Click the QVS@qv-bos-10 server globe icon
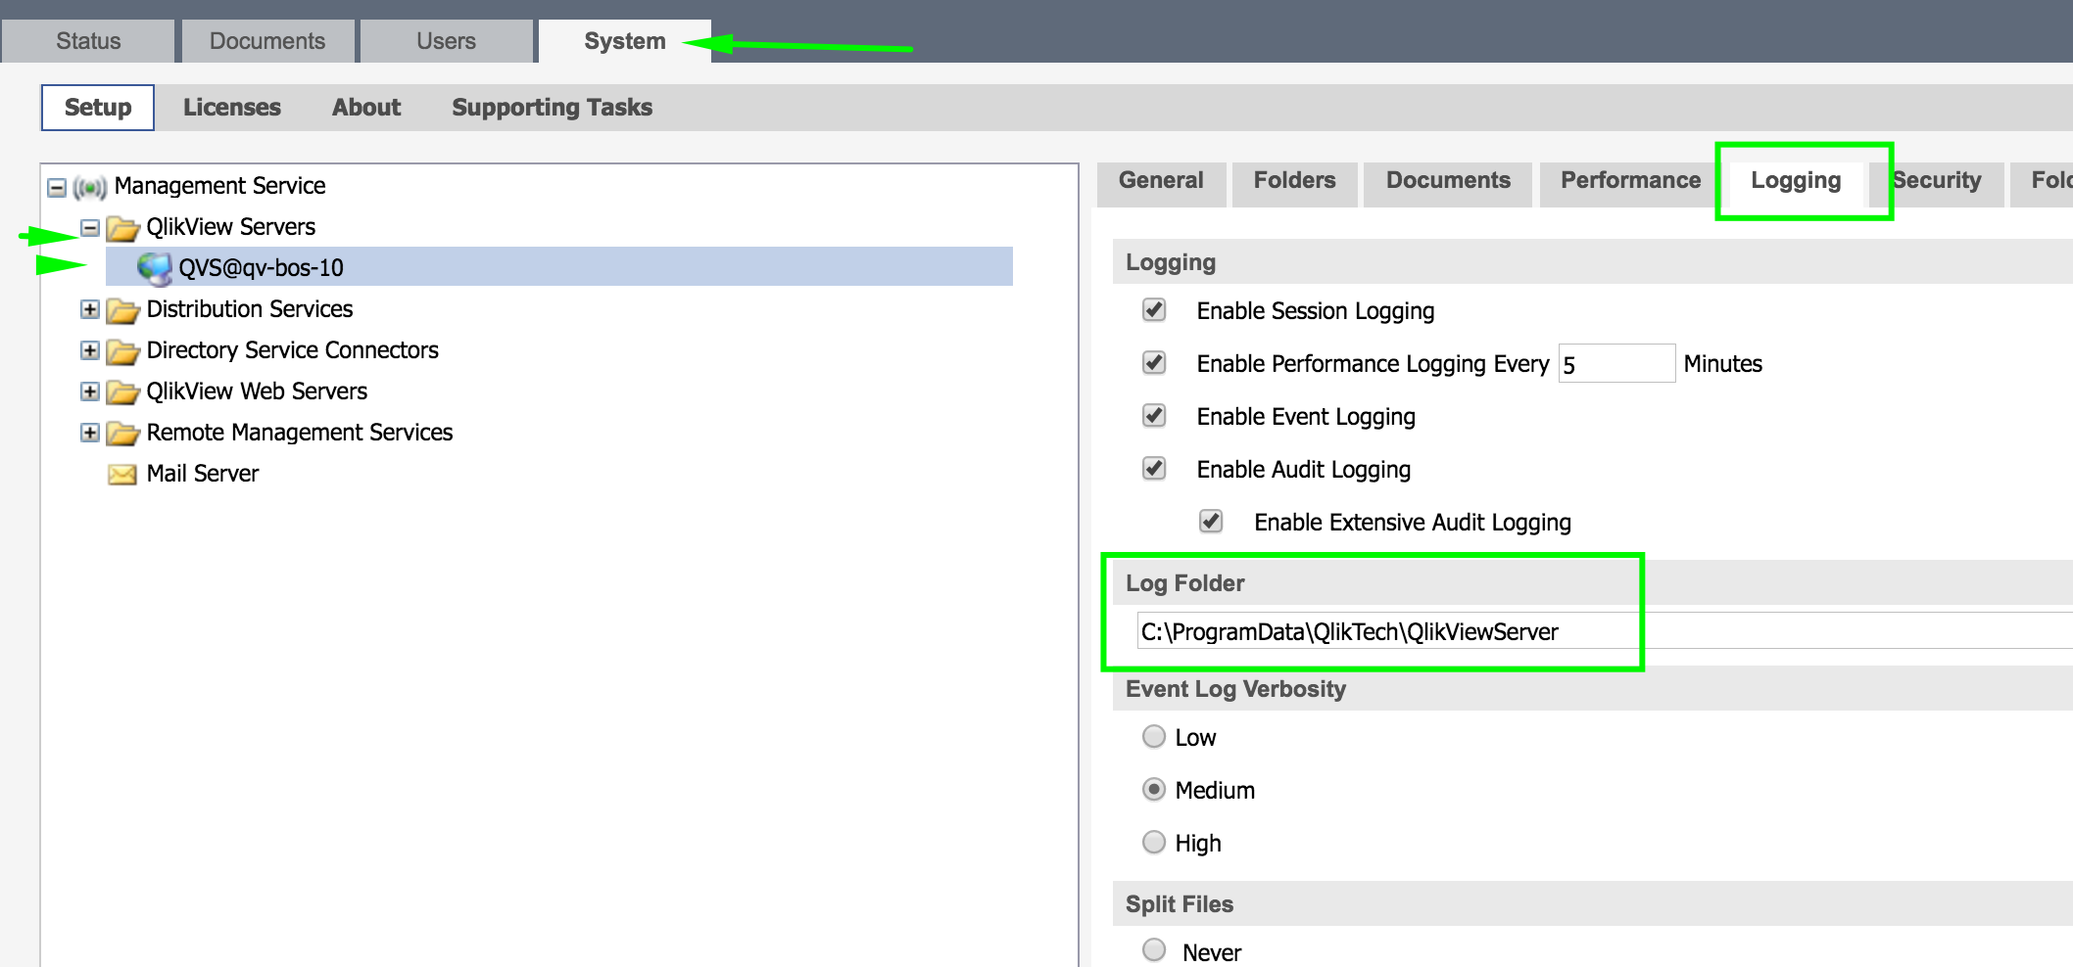2073x967 pixels. [154, 267]
